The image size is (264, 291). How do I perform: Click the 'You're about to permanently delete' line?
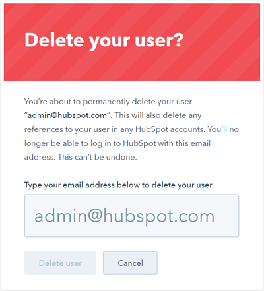[108, 102]
